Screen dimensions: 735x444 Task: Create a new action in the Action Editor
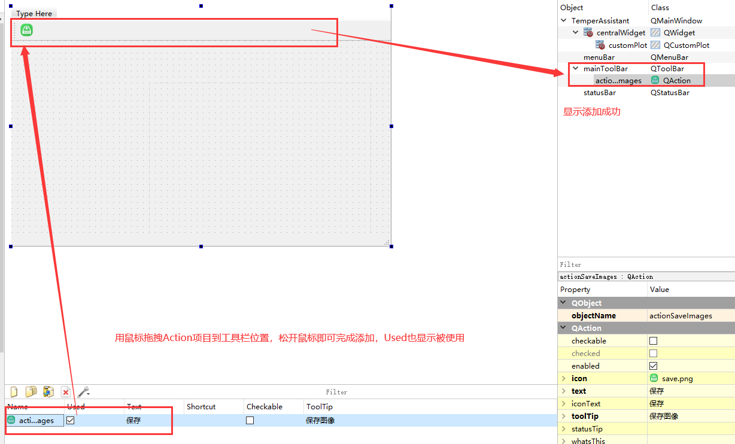point(13,391)
